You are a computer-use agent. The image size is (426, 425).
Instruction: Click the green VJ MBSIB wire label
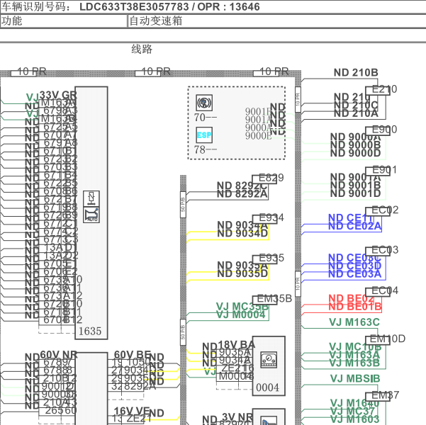tap(355, 378)
